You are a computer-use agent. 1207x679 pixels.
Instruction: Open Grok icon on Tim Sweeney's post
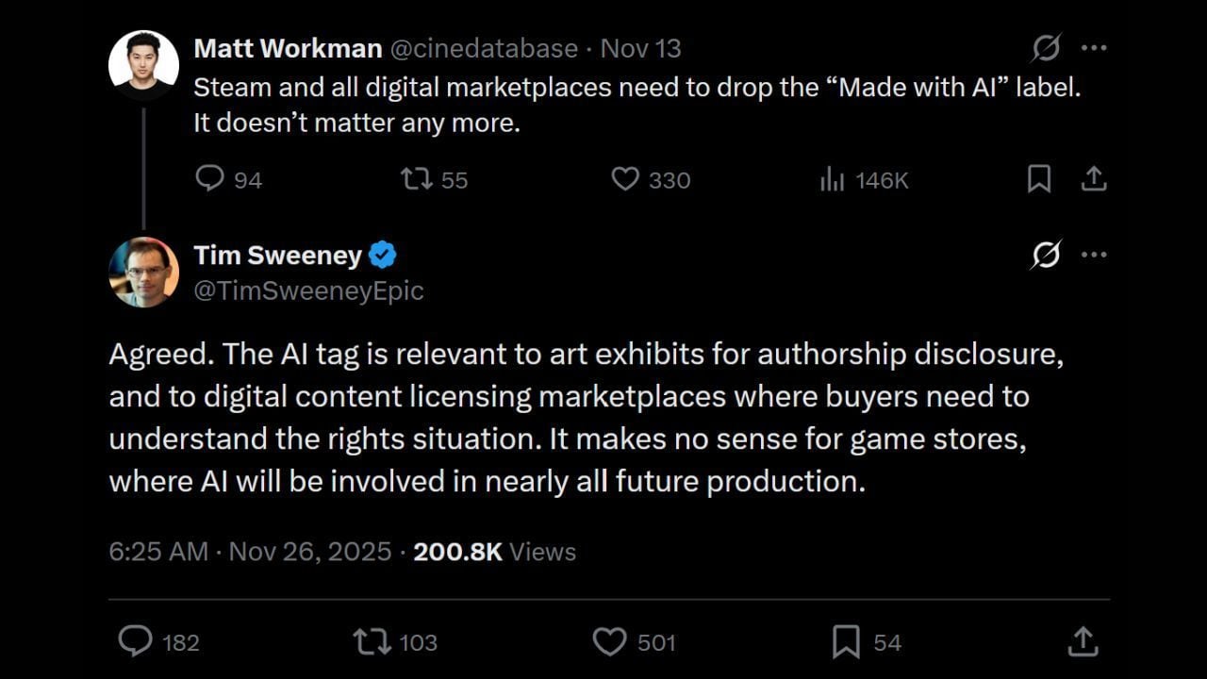[x=1046, y=255]
